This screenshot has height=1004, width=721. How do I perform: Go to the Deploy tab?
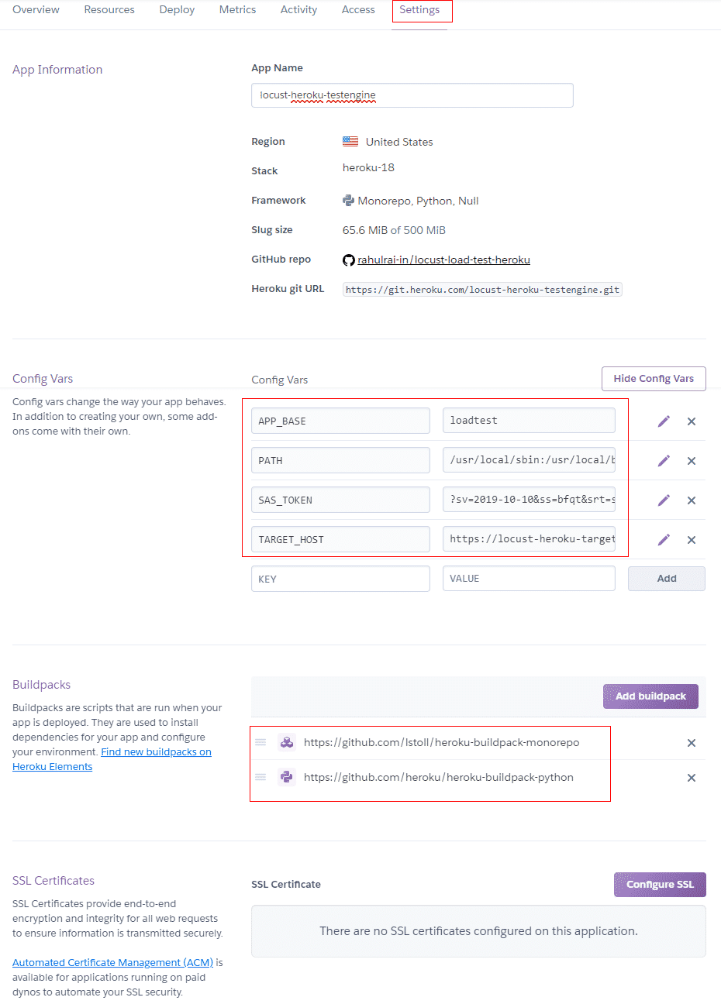[x=177, y=10]
